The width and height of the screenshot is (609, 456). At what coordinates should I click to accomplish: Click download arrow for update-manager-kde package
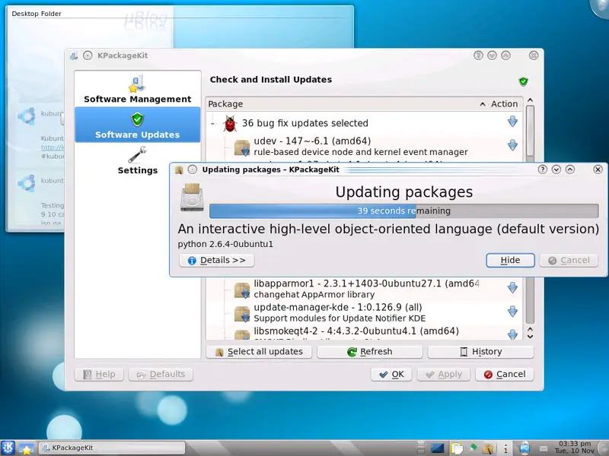coord(512,312)
